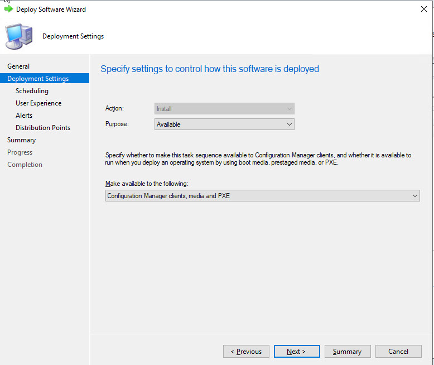
Task: Open the User Experience step
Action: 38,103
